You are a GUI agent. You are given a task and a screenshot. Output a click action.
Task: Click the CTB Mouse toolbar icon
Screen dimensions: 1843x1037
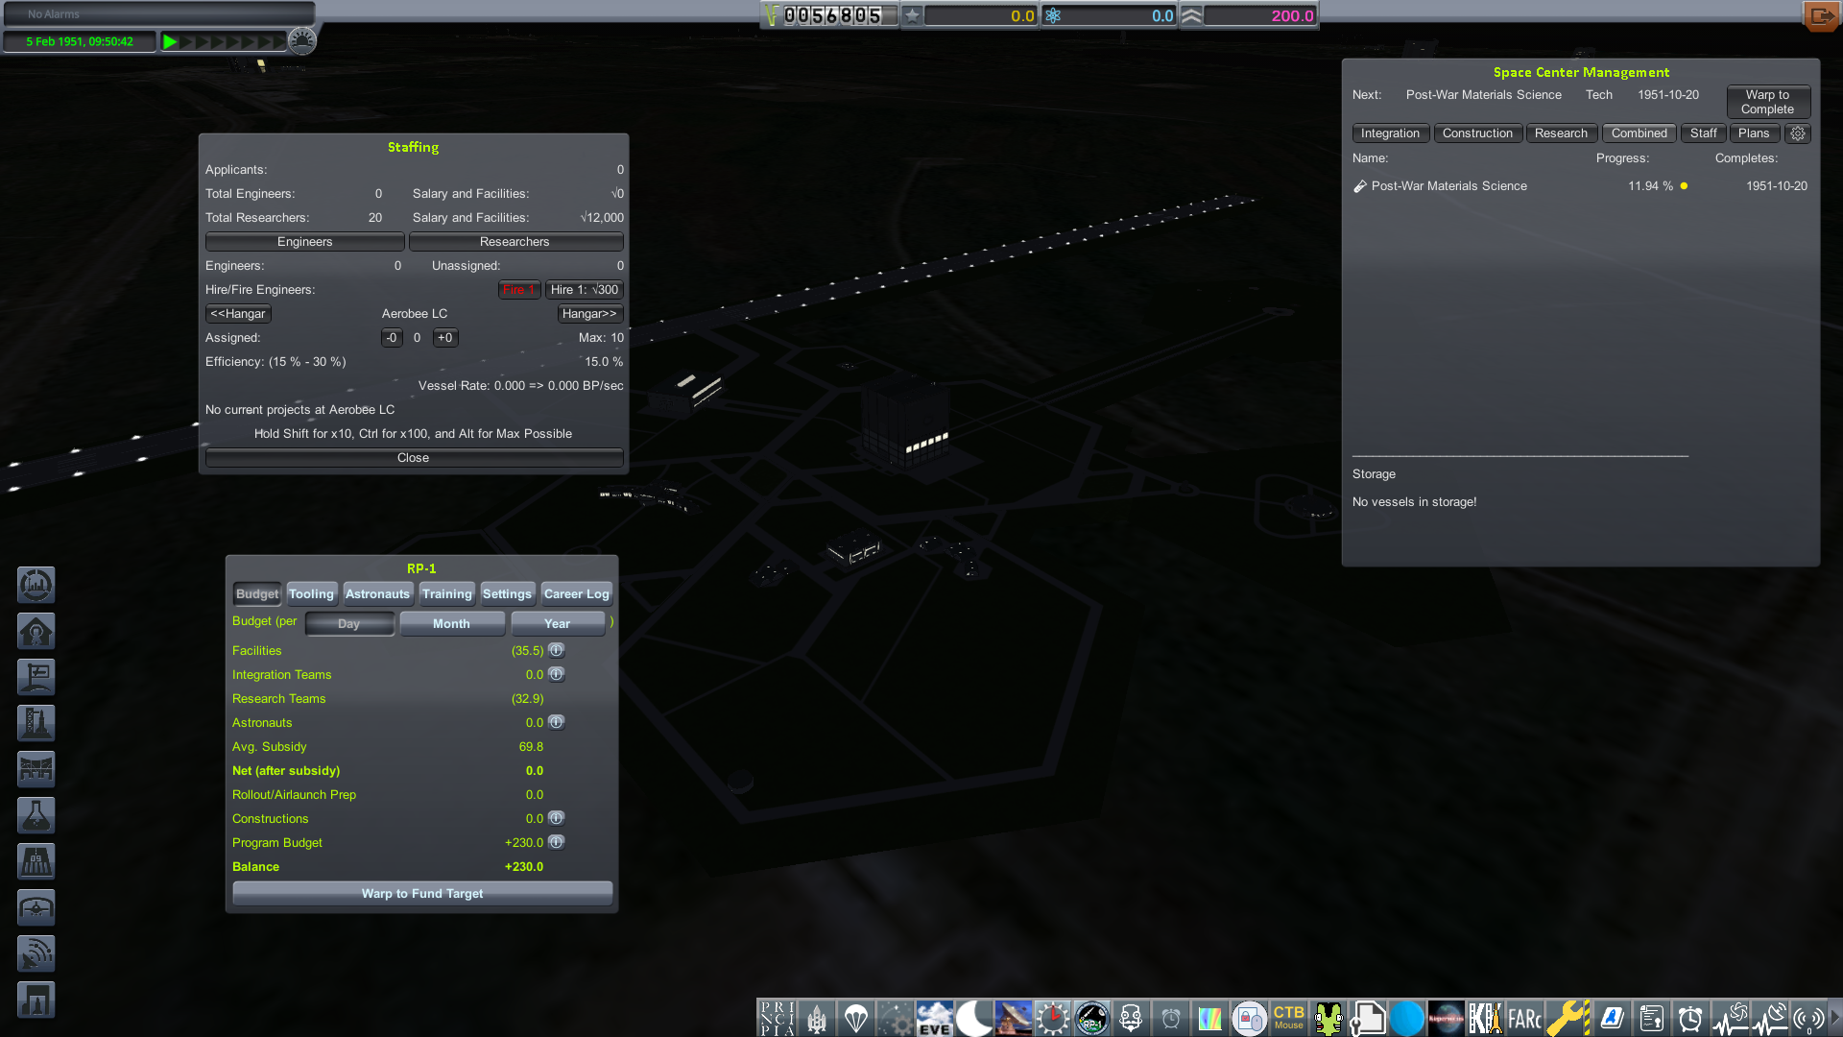coord(1288,1018)
